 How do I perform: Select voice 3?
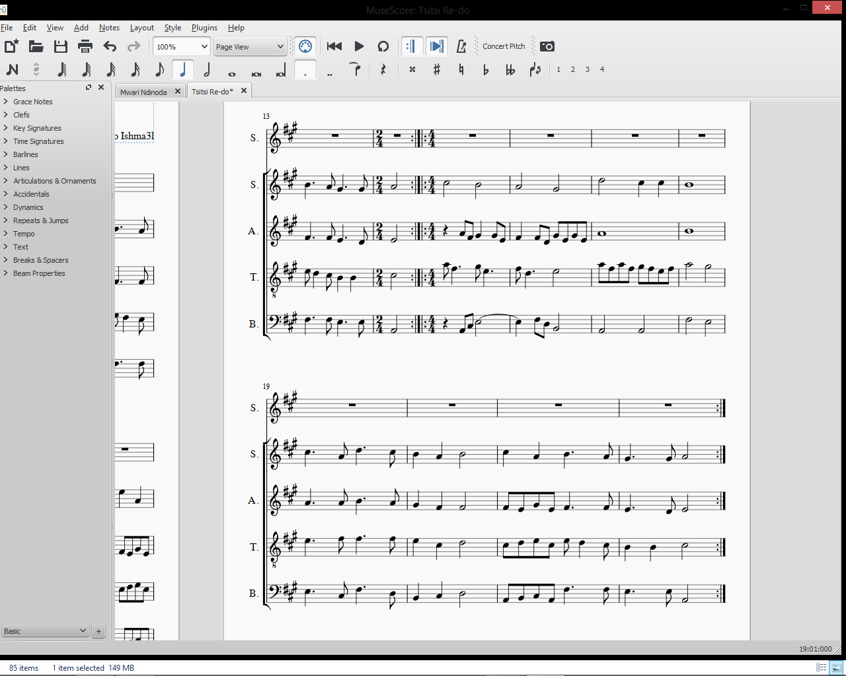click(x=588, y=69)
